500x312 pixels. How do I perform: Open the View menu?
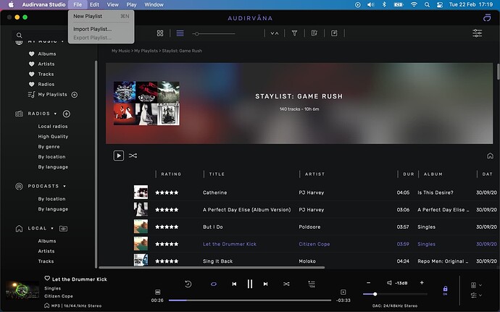pos(112,5)
